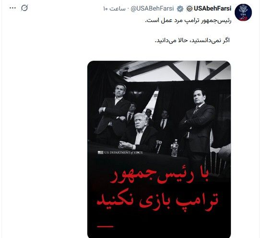The width and height of the screenshot is (263, 238).
Task: Click the water bottle in the photo
Action: point(175,148)
